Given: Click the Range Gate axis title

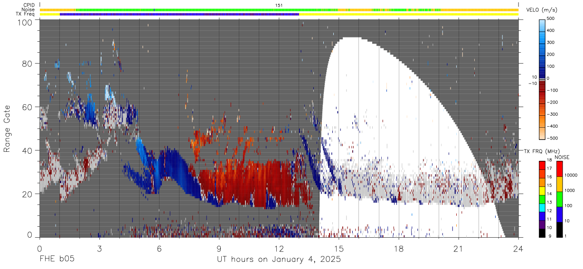Looking at the screenshot, I should point(7,129).
